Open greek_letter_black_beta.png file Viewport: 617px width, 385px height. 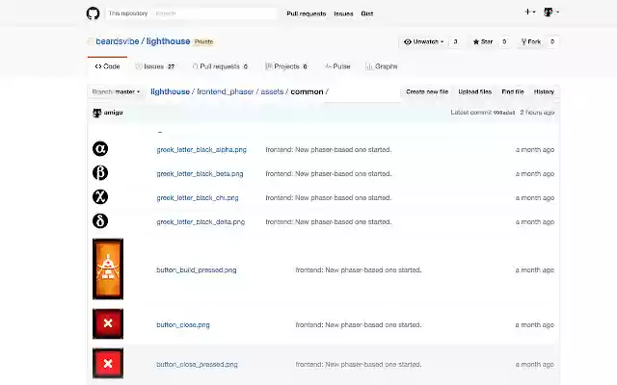pos(200,173)
